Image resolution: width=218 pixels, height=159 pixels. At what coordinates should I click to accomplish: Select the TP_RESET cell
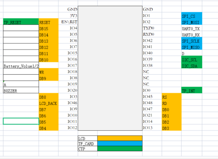point(21,22)
